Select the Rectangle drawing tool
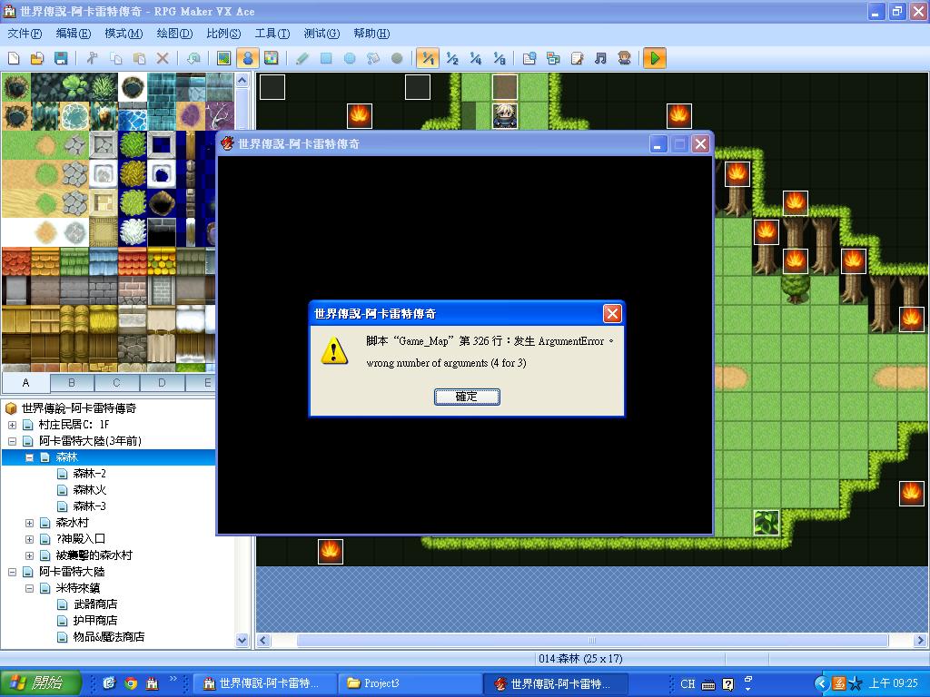Viewport: 930px width, 697px height. coord(326,58)
